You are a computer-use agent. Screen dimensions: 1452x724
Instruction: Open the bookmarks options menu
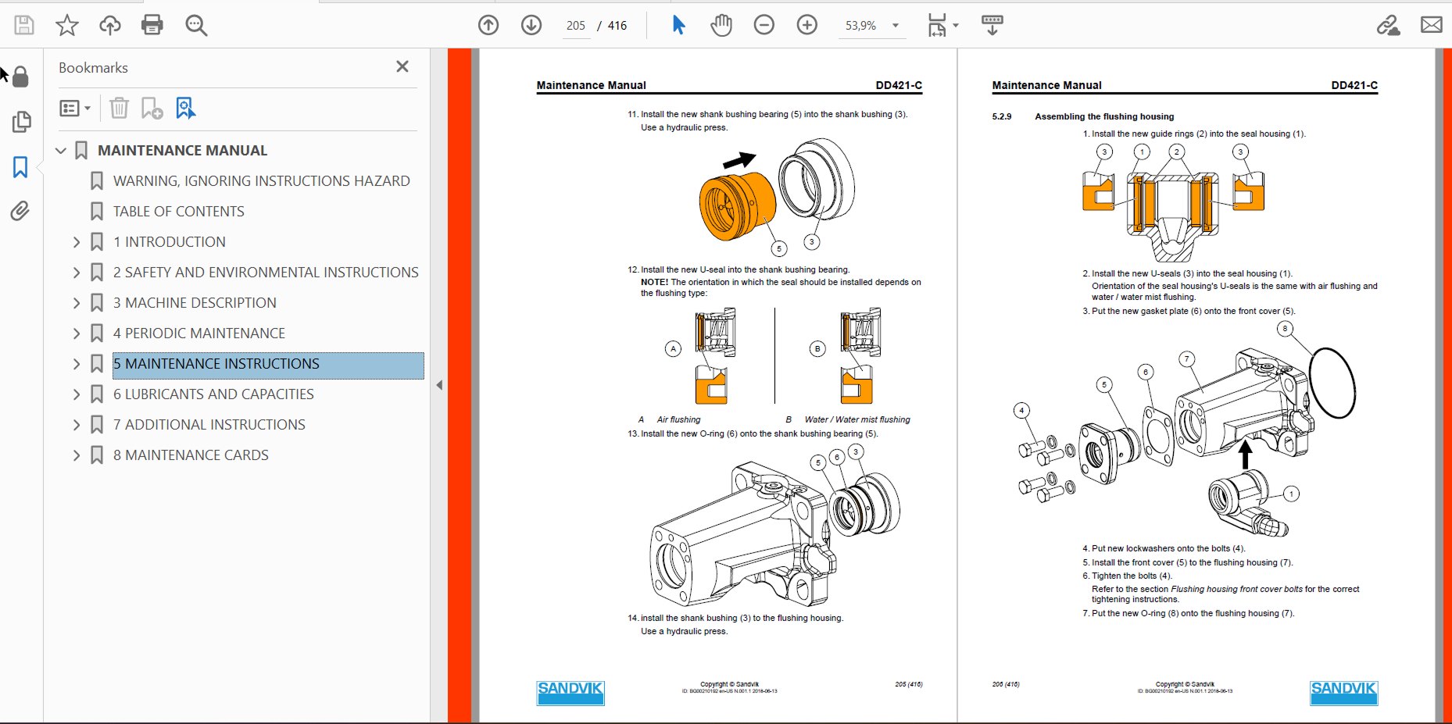pyautogui.click(x=75, y=109)
